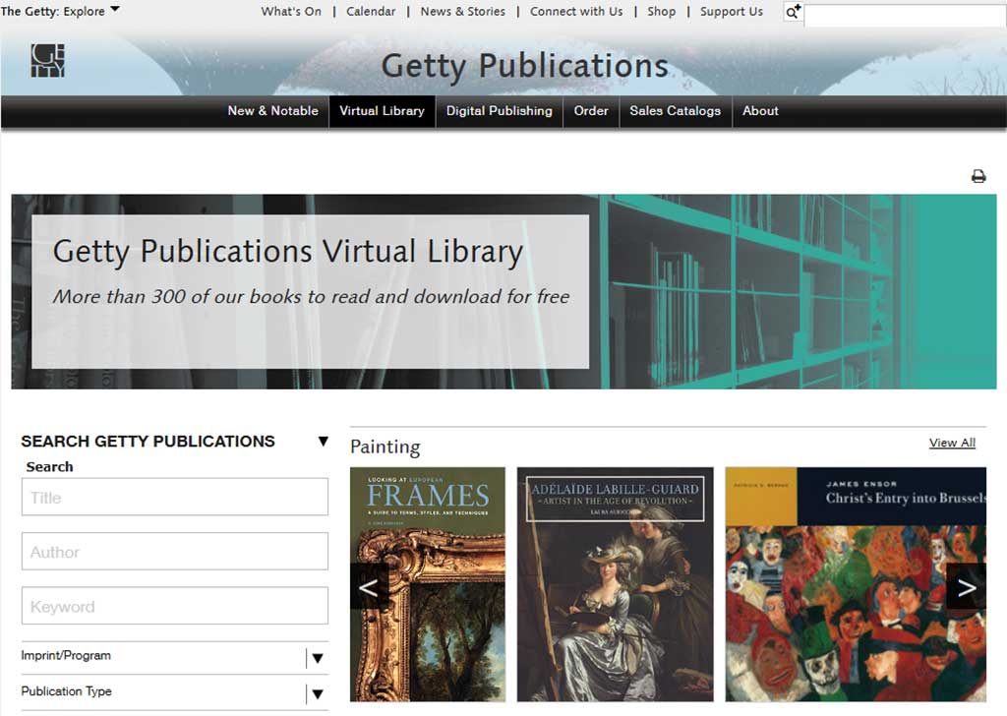Open the site search magnifier icon
Viewport: 1007px width, 716px height.
tap(793, 12)
